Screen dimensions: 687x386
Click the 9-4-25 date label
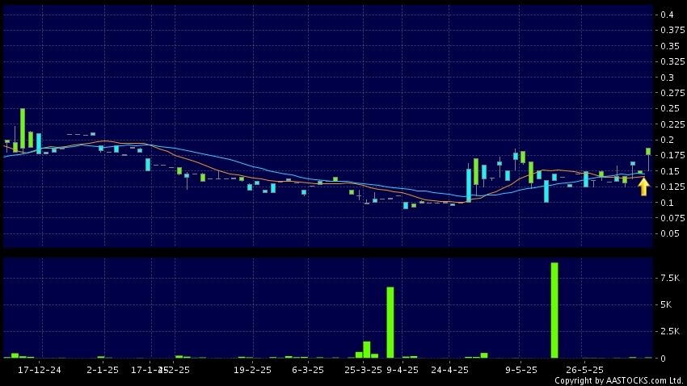point(403,370)
